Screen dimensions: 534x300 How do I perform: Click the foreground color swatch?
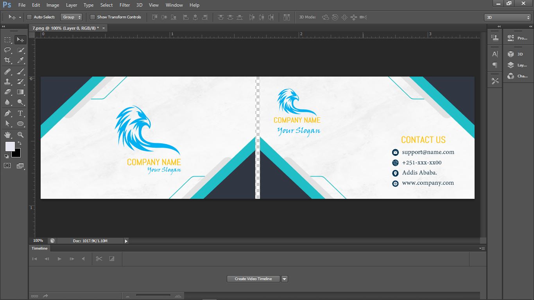pos(10,146)
